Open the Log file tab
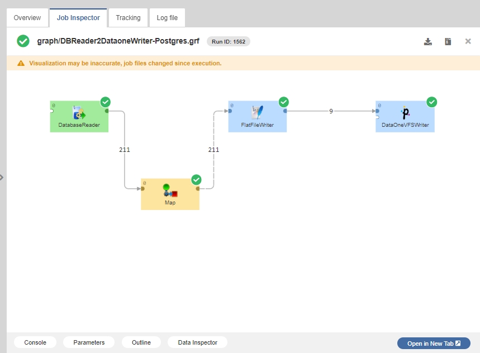Viewport: 480px width, 353px height. coord(167,18)
